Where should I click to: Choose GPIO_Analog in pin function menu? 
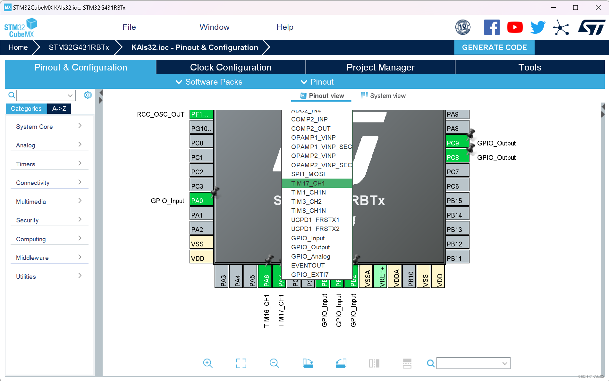(317, 256)
